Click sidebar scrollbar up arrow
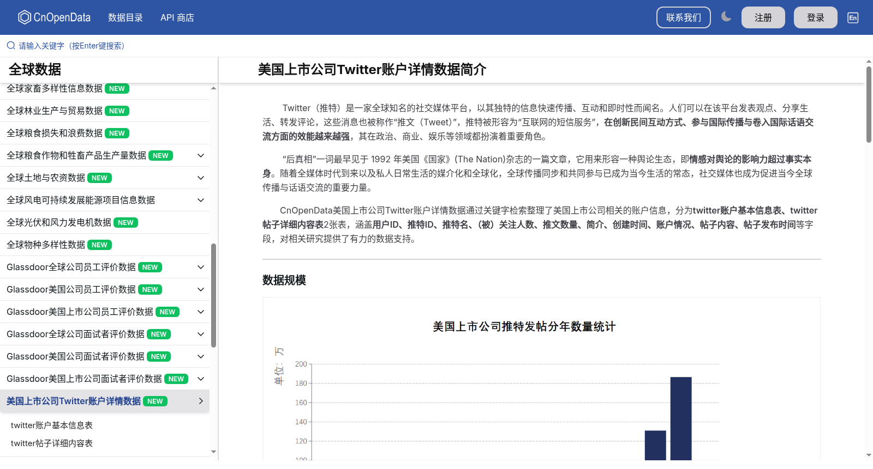Viewport: 873px width, 469px height. tap(213, 88)
